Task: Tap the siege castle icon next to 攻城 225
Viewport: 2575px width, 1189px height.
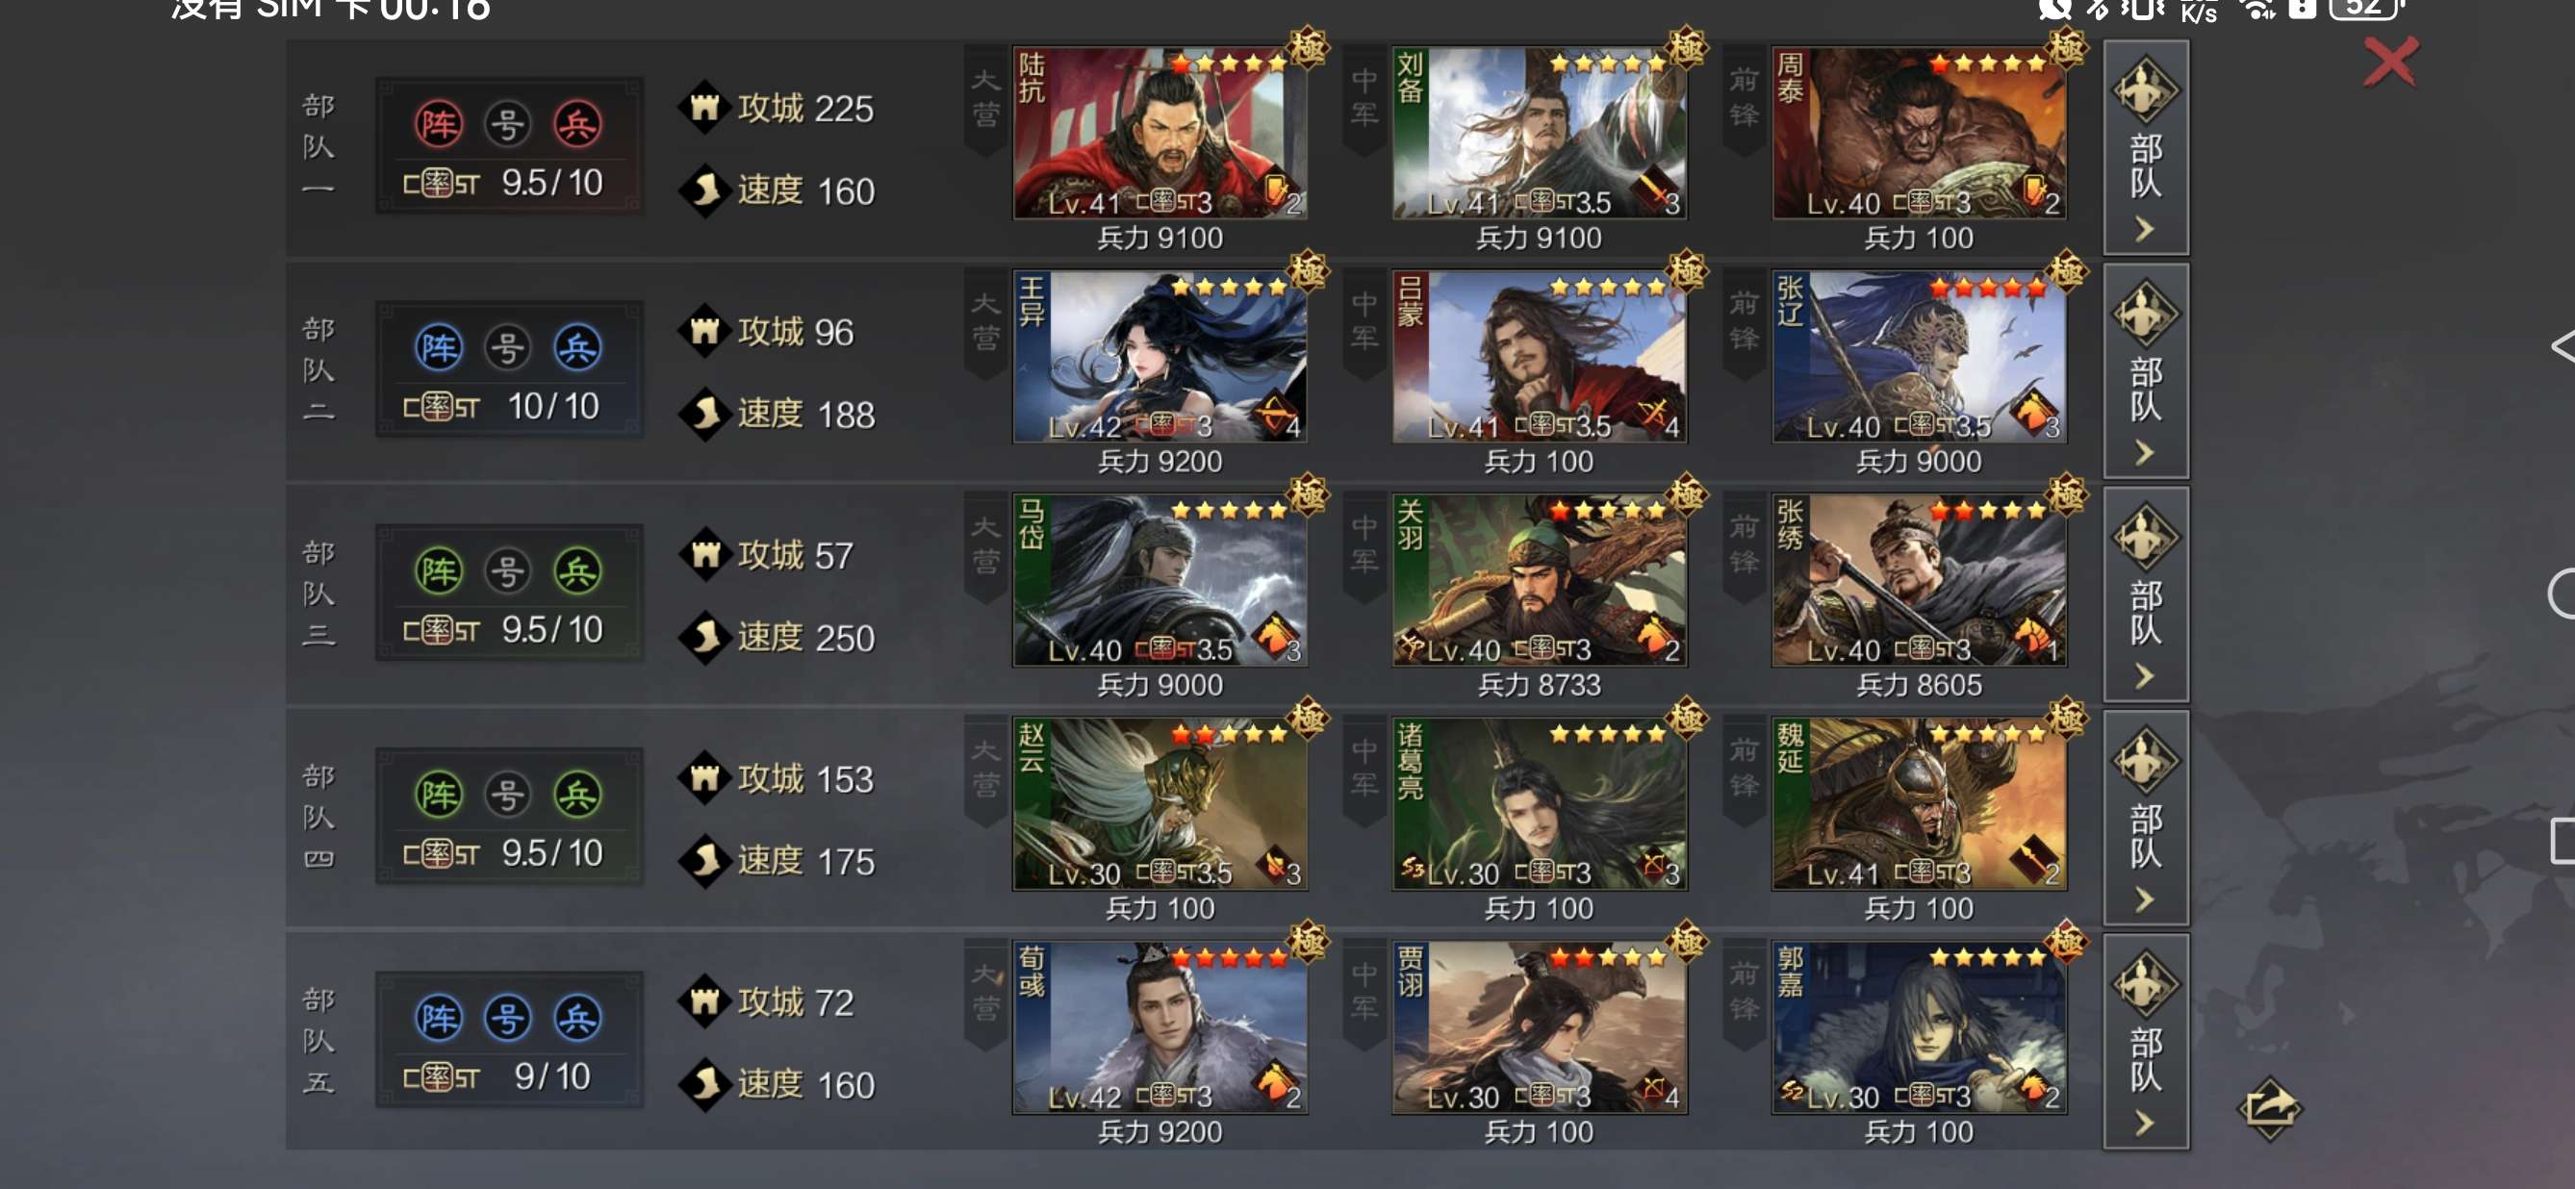Action: pyautogui.click(x=704, y=107)
